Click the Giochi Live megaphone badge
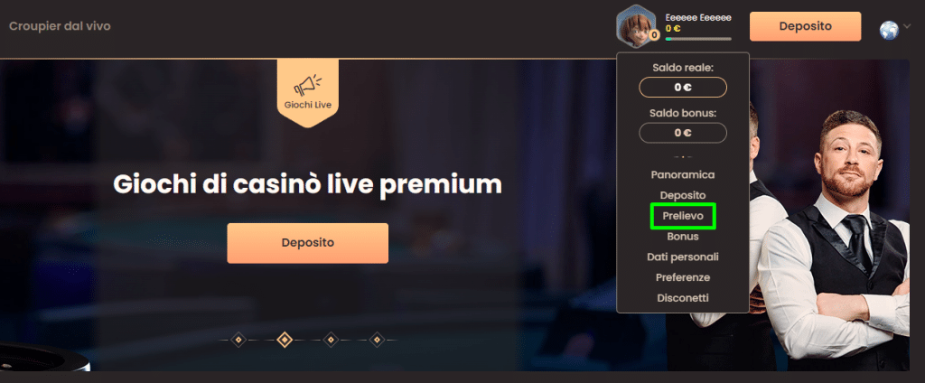This screenshot has height=383, width=925. pyautogui.click(x=308, y=93)
